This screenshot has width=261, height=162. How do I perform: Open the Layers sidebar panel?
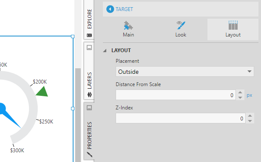pos(89,81)
